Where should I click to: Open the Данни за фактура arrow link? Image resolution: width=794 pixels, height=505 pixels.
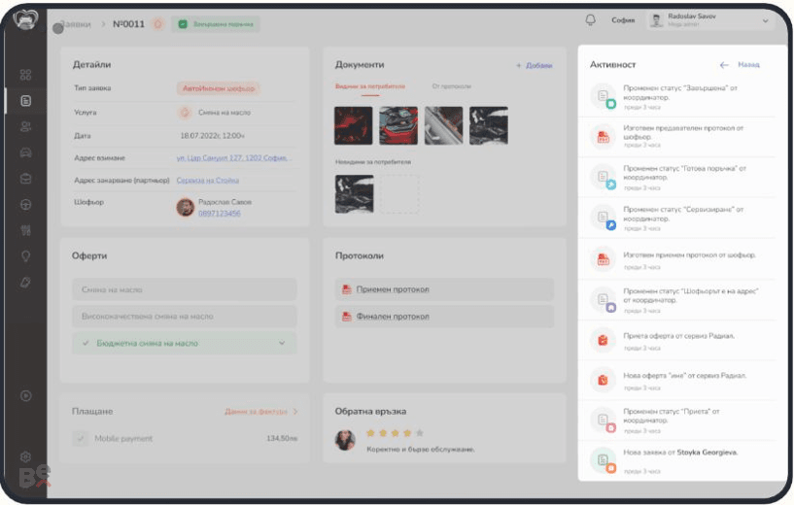[260, 412]
